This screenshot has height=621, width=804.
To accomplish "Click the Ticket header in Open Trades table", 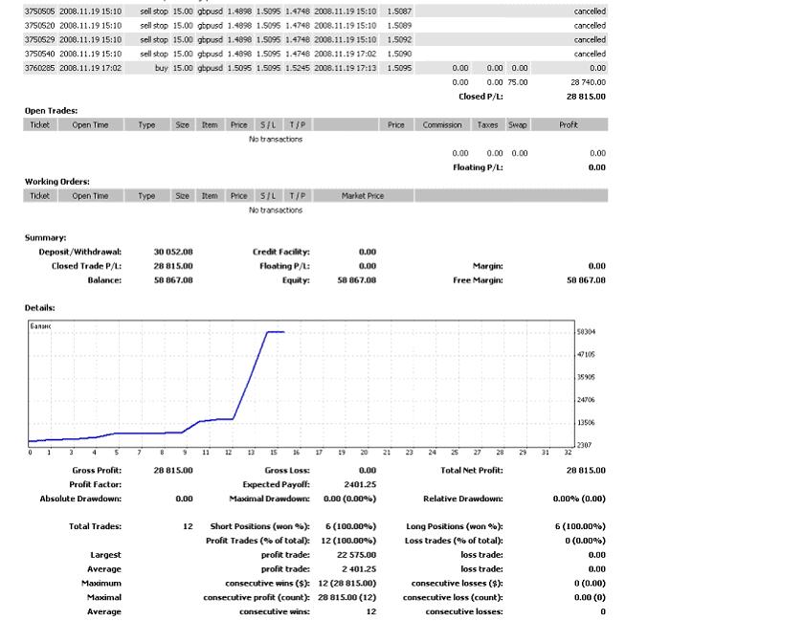I will coord(39,124).
